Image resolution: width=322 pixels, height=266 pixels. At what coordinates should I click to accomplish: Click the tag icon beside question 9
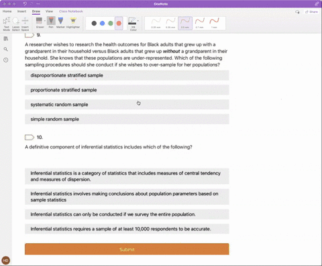pyautogui.click(x=30, y=35)
